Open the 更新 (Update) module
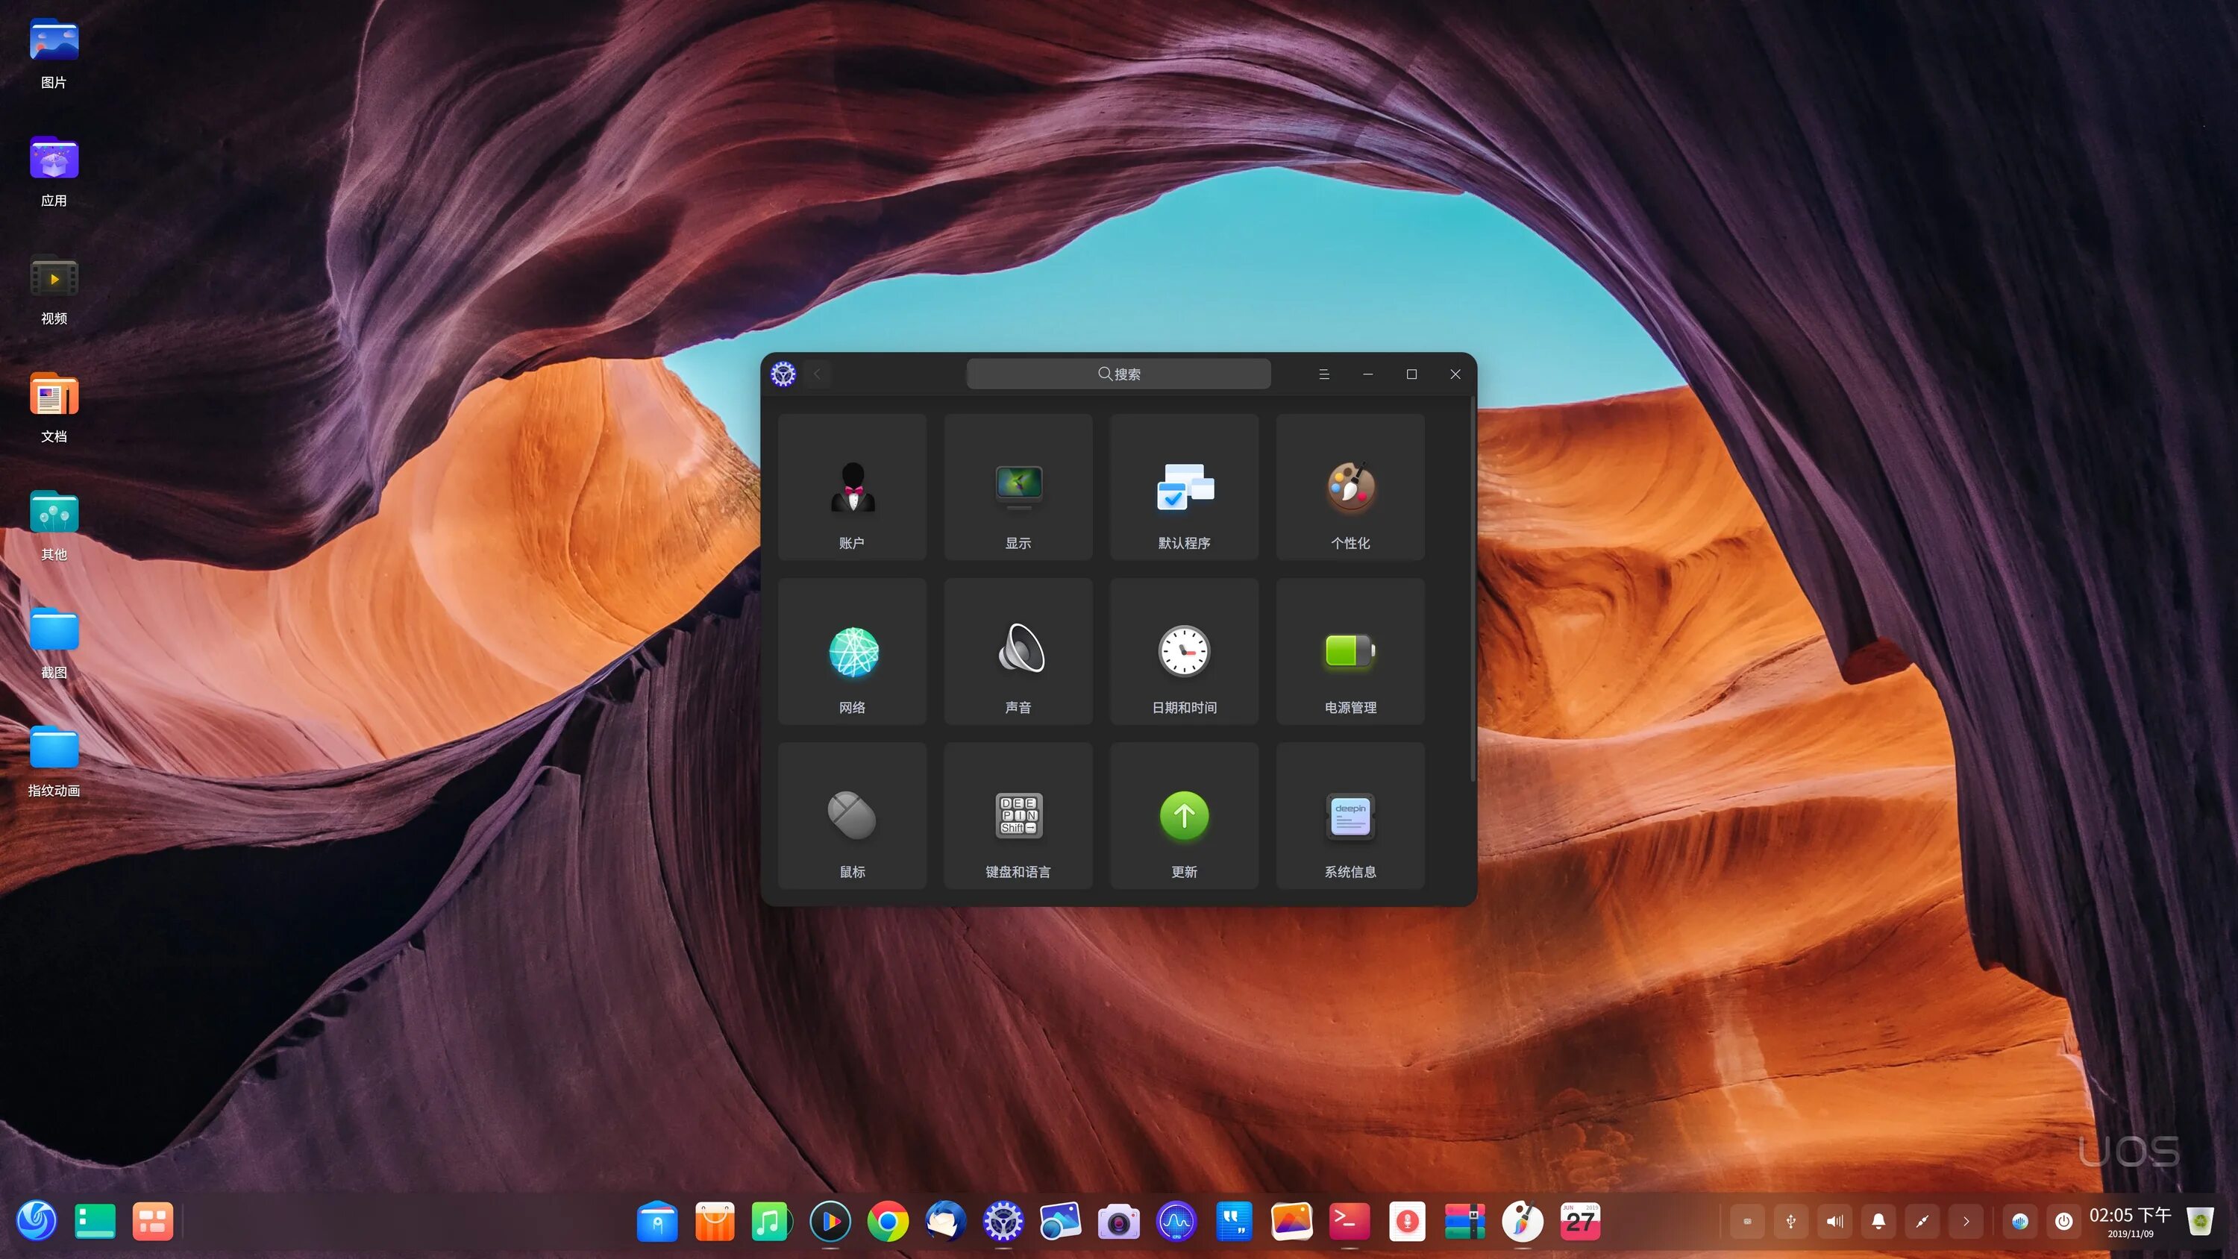Image resolution: width=2238 pixels, height=1259 pixels. coord(1184,815)
